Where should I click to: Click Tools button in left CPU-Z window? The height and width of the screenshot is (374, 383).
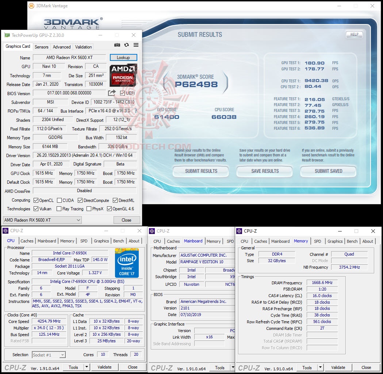(73, 367)
